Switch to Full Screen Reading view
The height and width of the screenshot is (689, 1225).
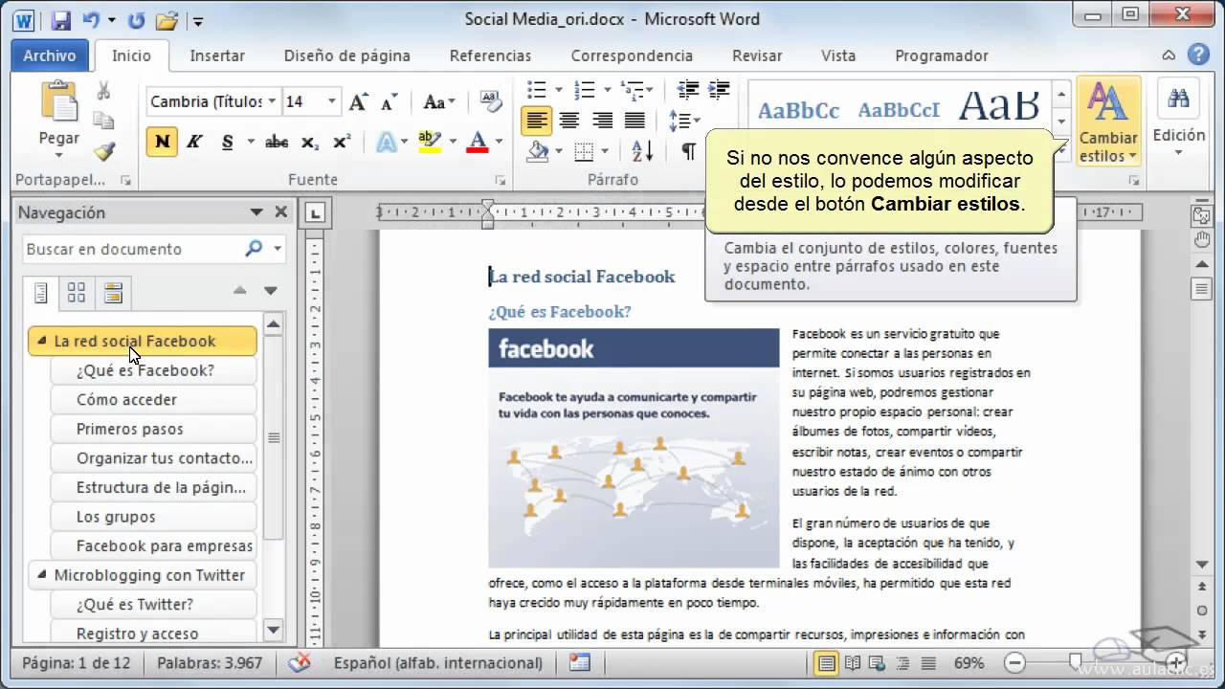click(851, 662)
